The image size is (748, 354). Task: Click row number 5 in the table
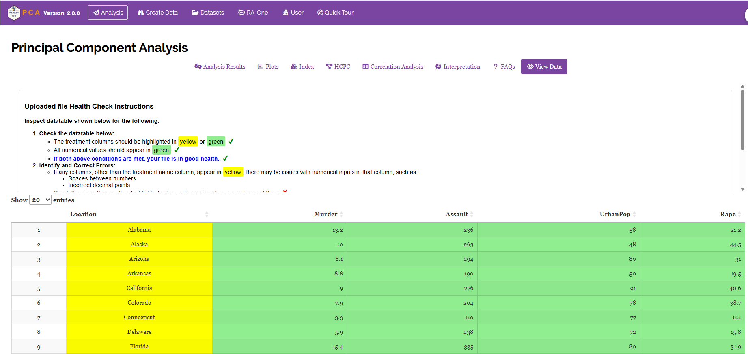[x=39, y=288]
